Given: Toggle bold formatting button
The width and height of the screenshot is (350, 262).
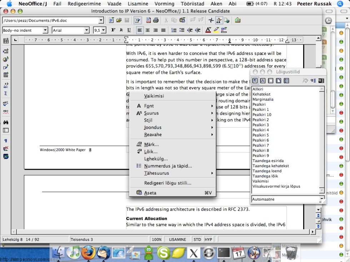Looking at the screenshot, I should click(x=113, y=30).
